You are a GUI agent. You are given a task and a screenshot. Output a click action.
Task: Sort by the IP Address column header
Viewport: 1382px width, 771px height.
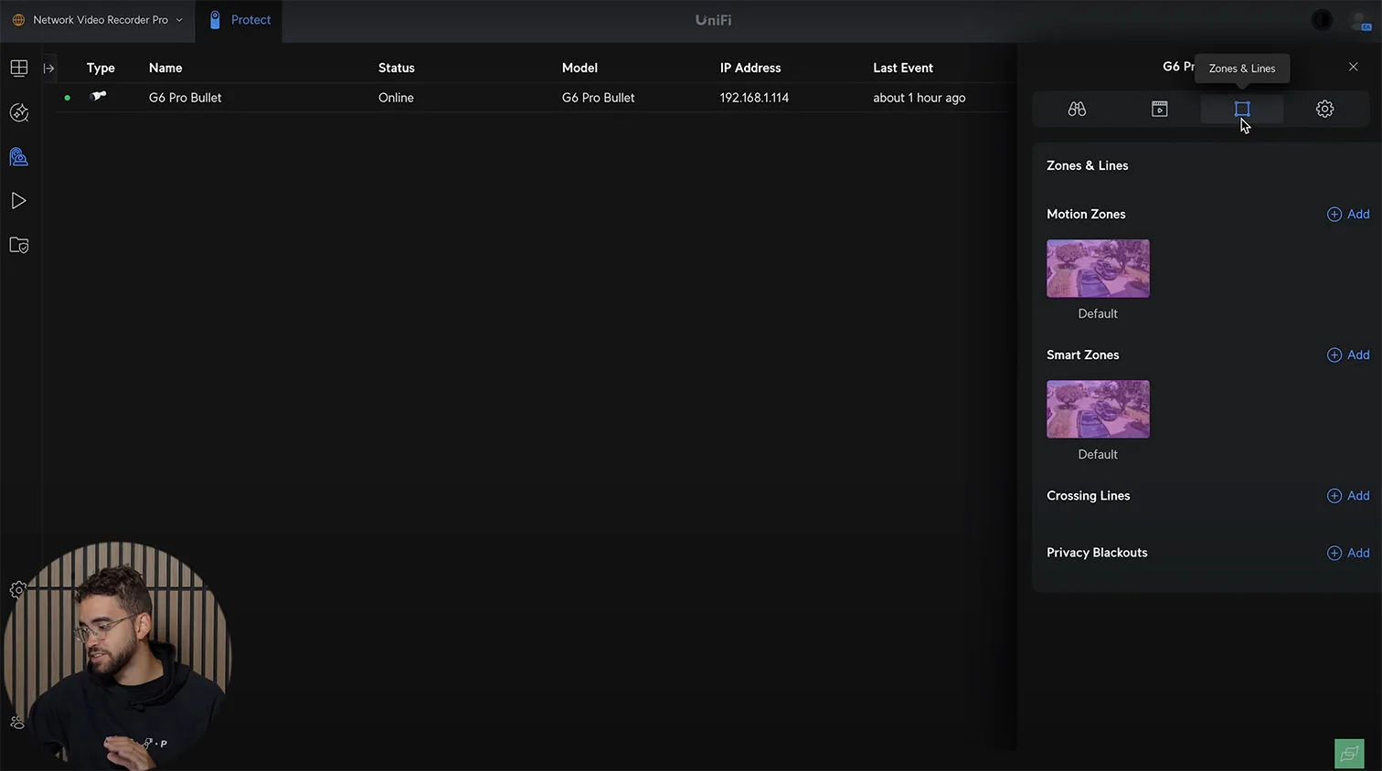click(x=750, y=68)
